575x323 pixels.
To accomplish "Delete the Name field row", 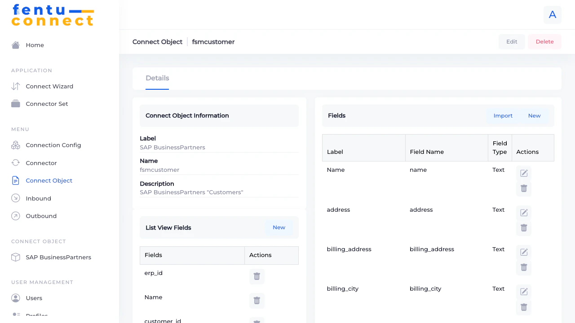I will click(524, 189).
